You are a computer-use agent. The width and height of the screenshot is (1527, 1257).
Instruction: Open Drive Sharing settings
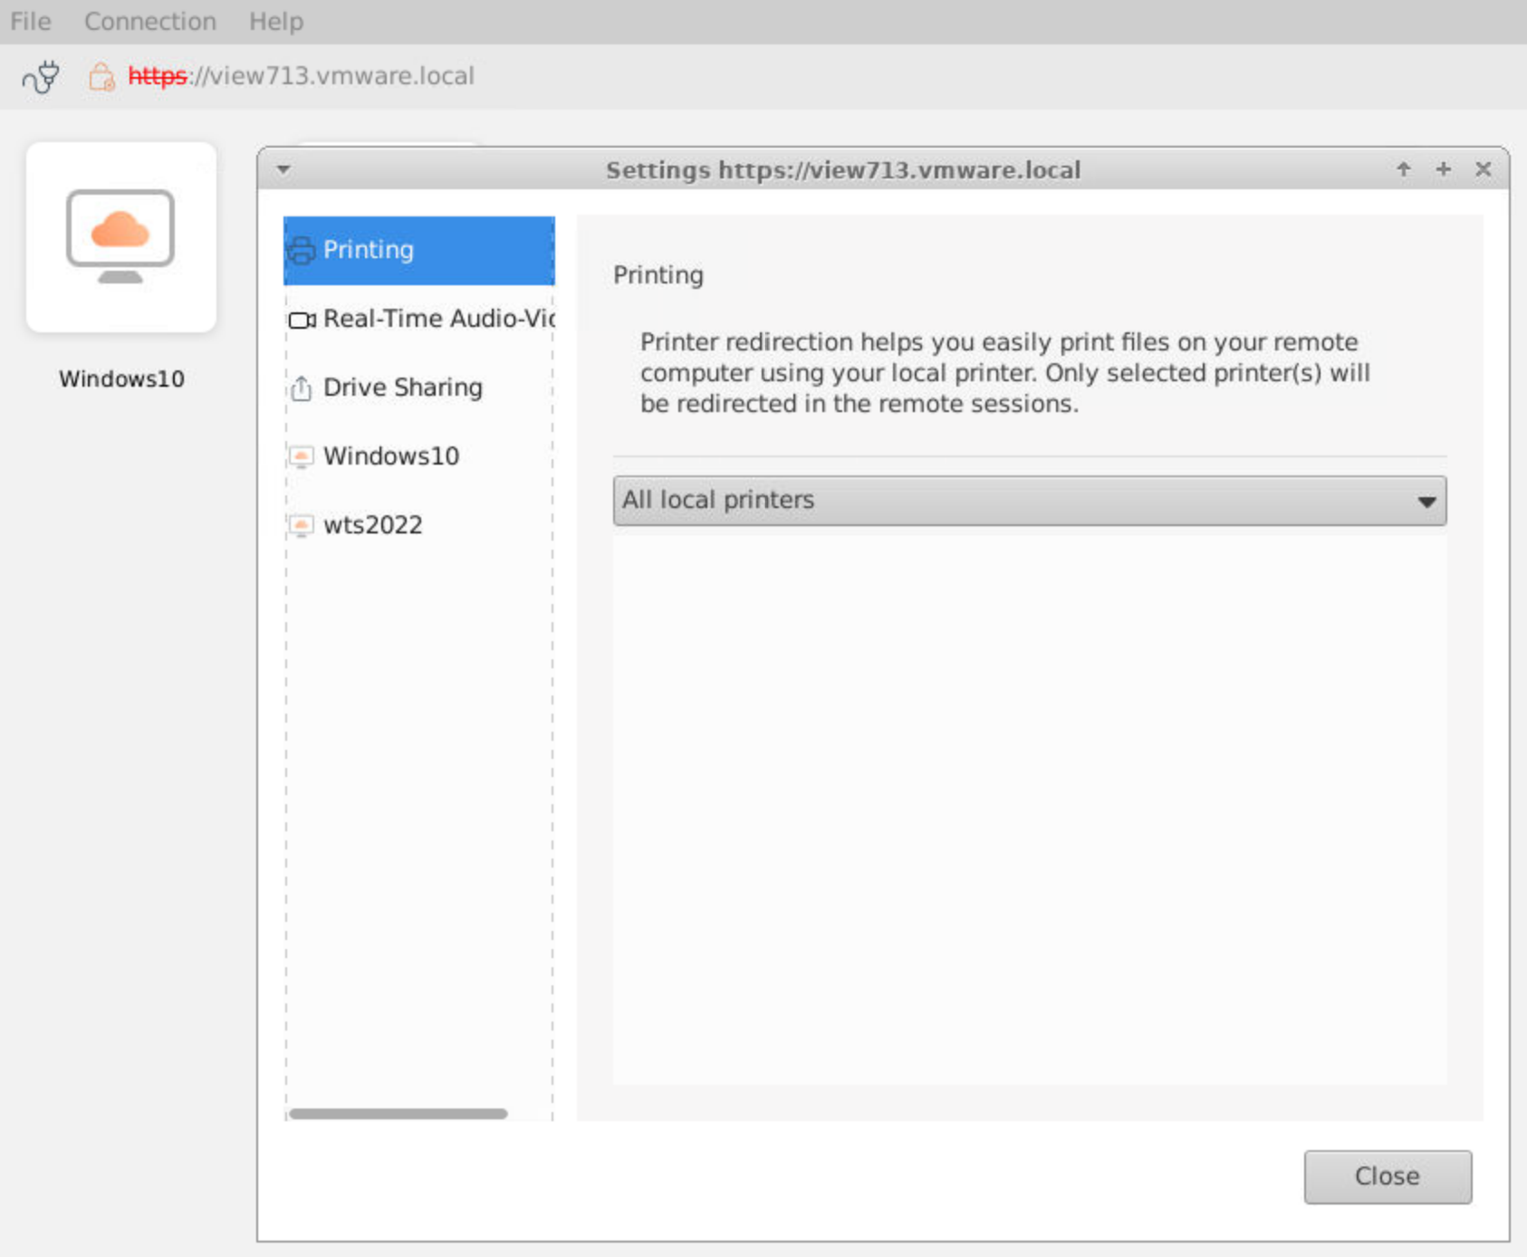[402, 388]
